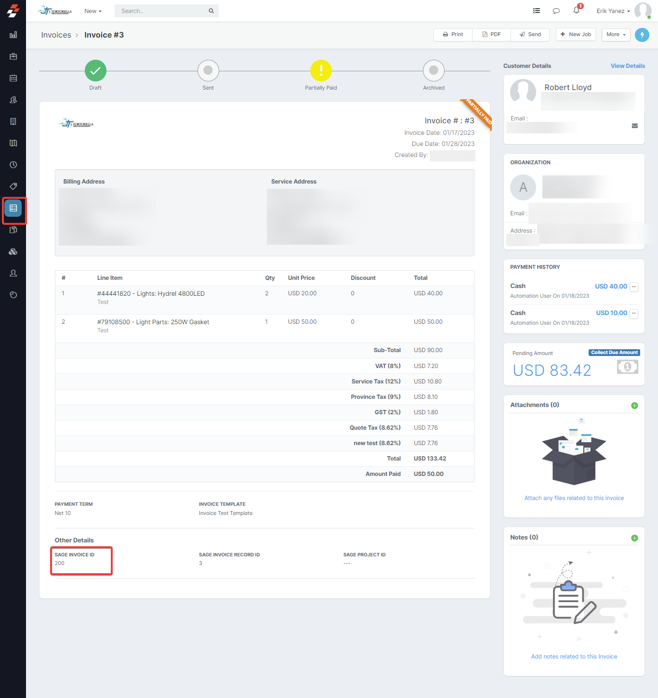Open View Details for customer

[x=628, y=66]
